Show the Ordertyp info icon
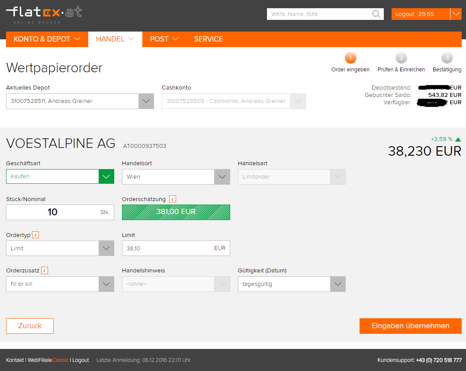Viewport: 466px width, 371px height. [x=35, y=235]
